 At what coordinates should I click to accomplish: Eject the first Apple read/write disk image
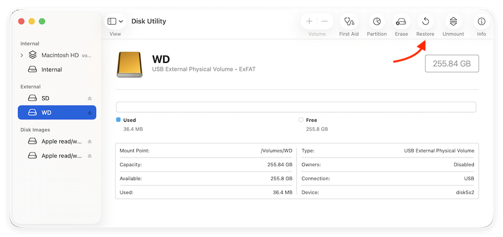[90, 141]
